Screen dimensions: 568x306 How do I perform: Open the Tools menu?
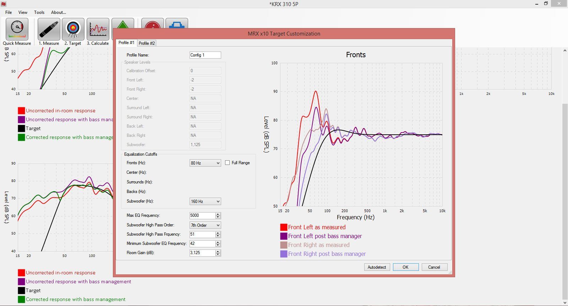pyautogui.click(x=39, y=12)
